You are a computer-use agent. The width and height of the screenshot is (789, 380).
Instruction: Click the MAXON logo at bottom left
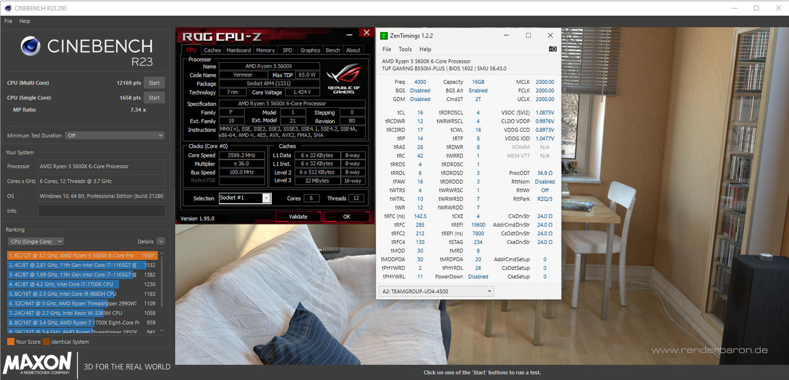click(x=37, y=365)
